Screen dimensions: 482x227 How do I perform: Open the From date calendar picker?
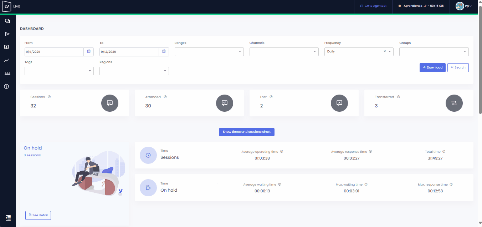click(x=89, y=52)
